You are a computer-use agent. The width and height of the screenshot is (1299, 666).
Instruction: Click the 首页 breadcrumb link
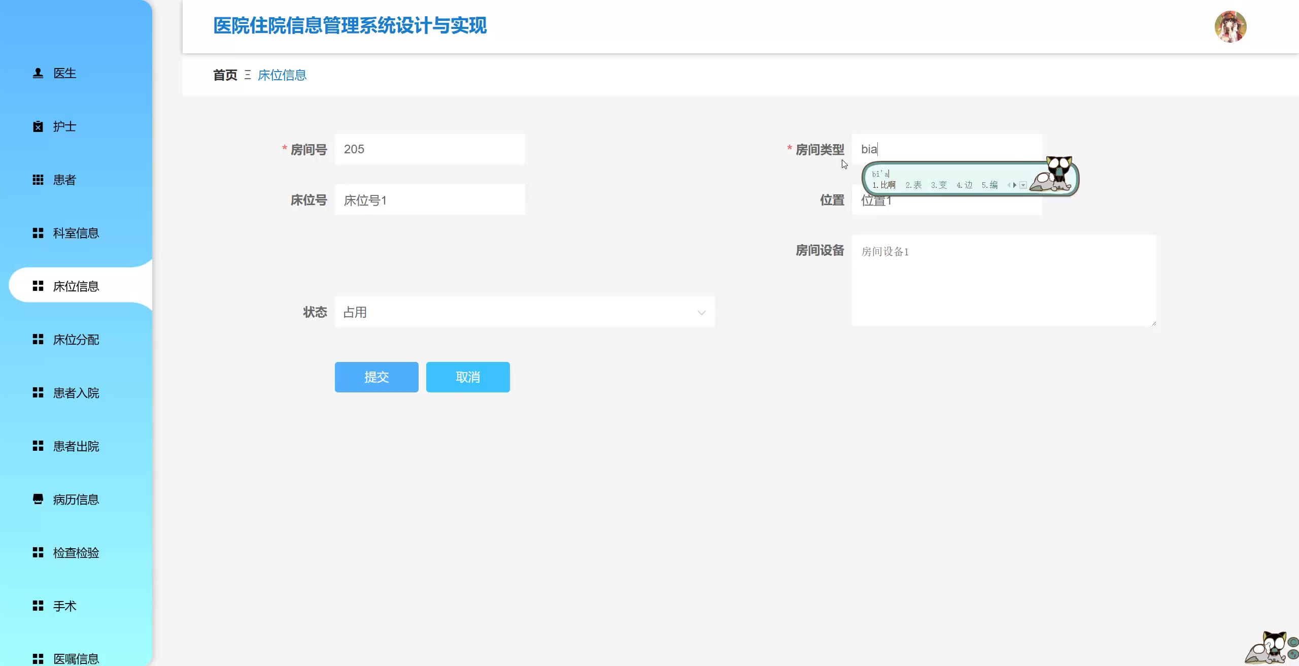(225, 75)
